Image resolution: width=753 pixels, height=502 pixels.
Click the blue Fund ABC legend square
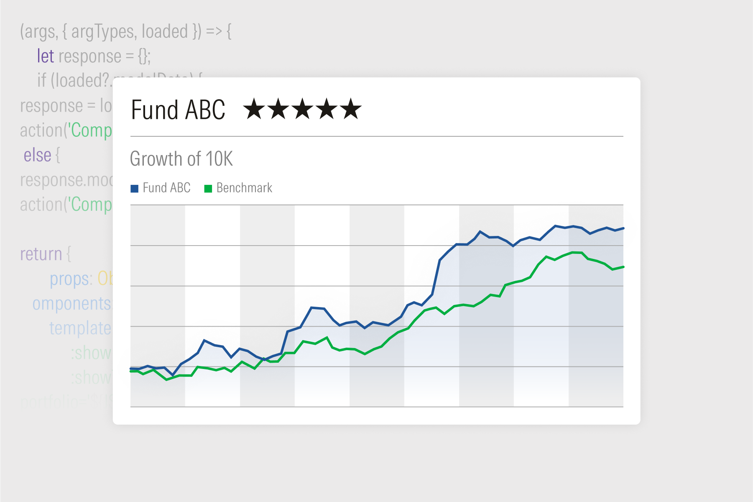[x=135, y=189]
